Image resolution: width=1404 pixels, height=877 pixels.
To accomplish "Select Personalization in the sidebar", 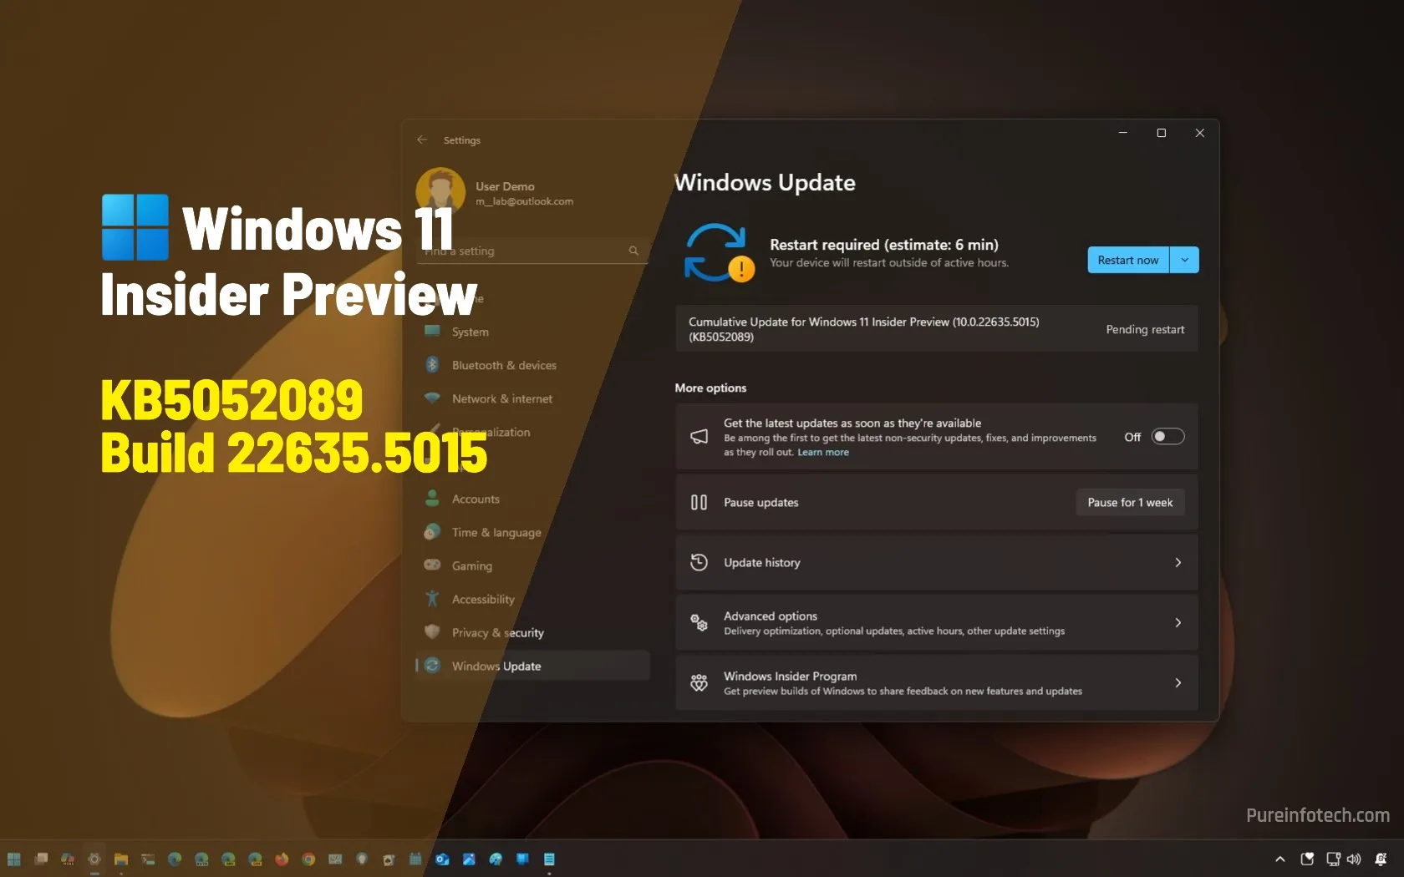I will click(x=491, y=432).
